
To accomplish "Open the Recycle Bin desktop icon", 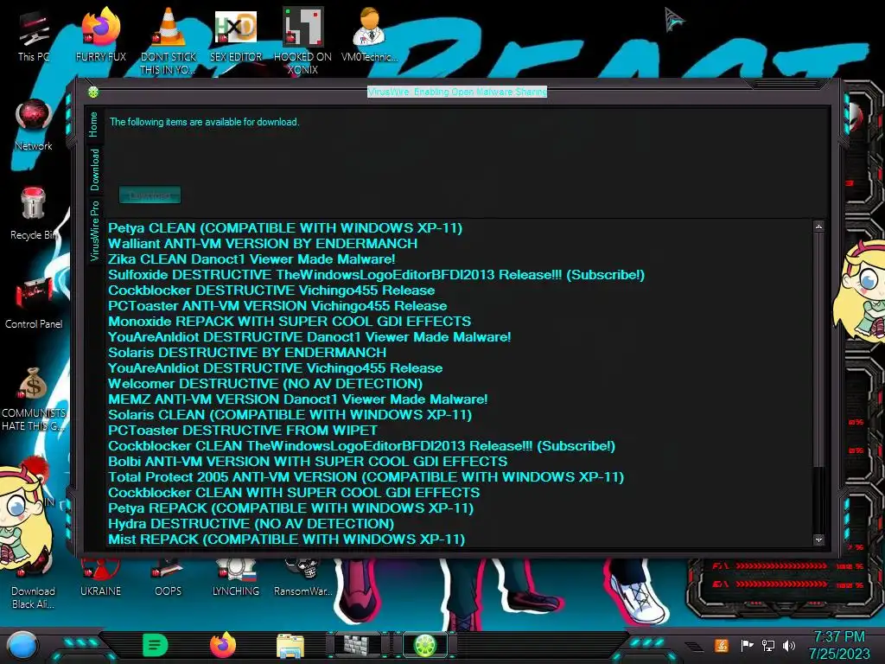I will pyautogui.click(x=34, y=214).
